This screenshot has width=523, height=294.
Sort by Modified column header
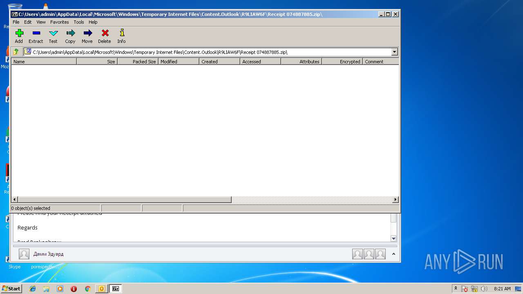[179, 62]
